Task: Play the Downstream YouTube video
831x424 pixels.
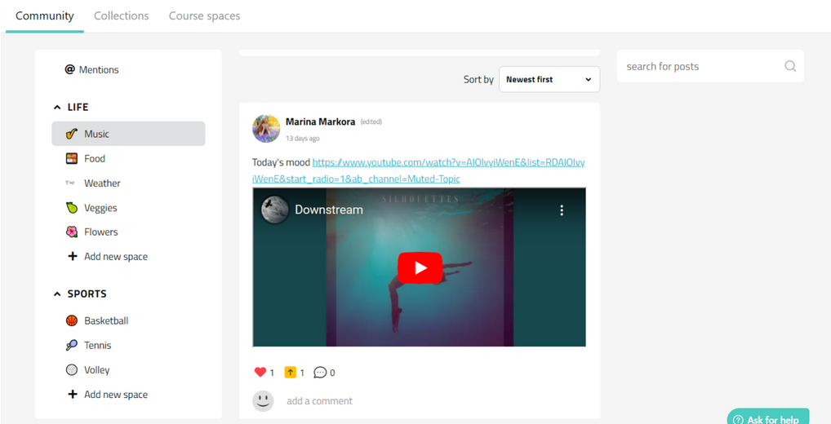Action: coord(420,267)
